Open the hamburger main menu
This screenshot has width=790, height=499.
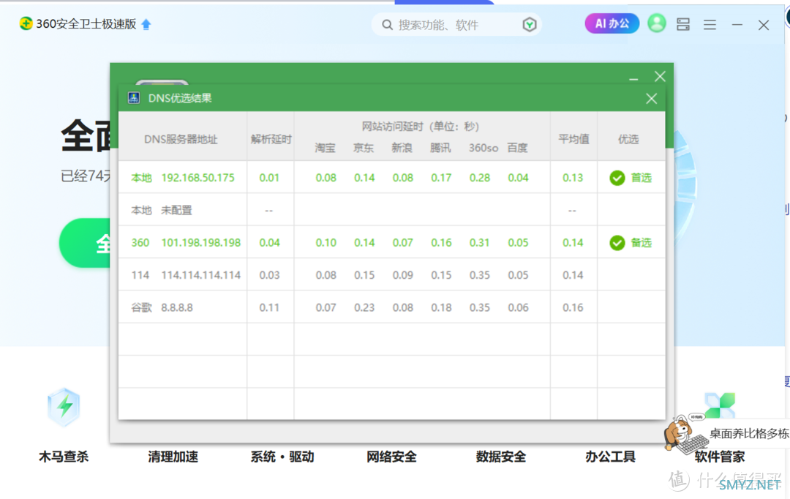pyautogui.click(x=710, y=24)
